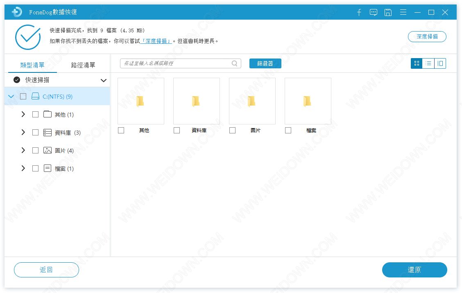Switch to detail preview pane view
The width and height of the screenshot is (462, 293).
coord(440,63)
